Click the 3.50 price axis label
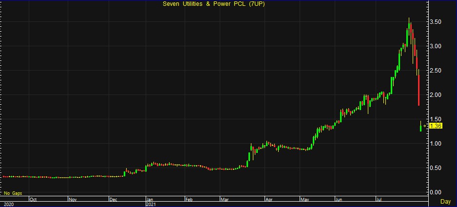457x207 pixels. pos(435,22)
